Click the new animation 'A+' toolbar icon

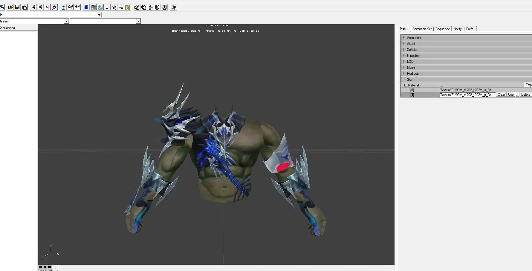click(x=47, y=7)
